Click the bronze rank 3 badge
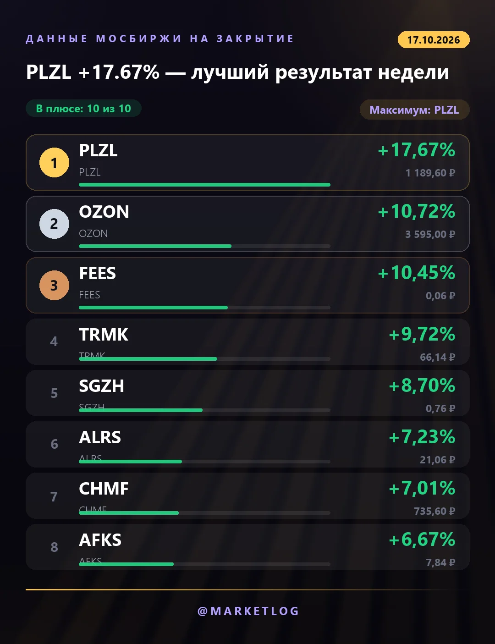This screenshot has height=644, width=495. pos(54,286)
